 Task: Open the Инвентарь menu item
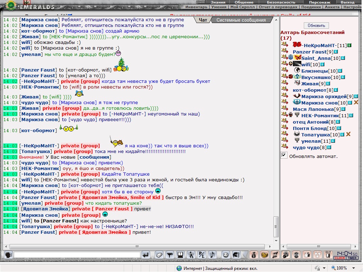point(196,7)
